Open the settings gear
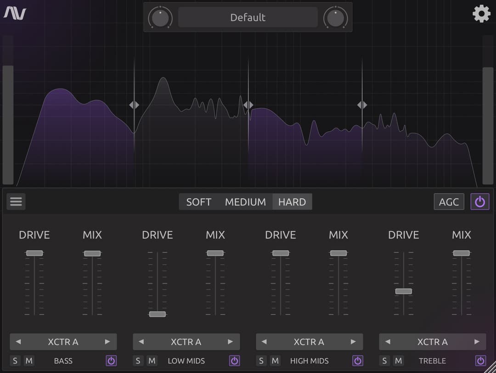The width and height of the screenshot is (496, 373). coord(481,14)
